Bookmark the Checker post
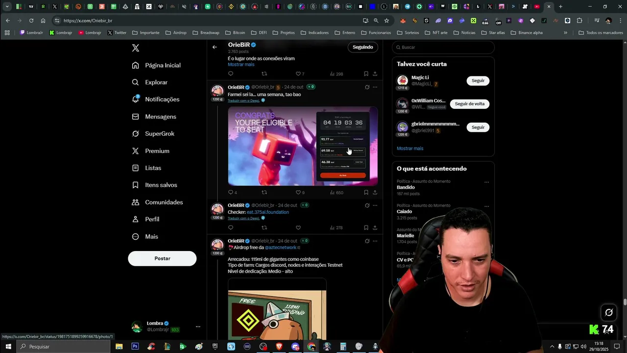 pyautogui.click(x=366, y=228)
